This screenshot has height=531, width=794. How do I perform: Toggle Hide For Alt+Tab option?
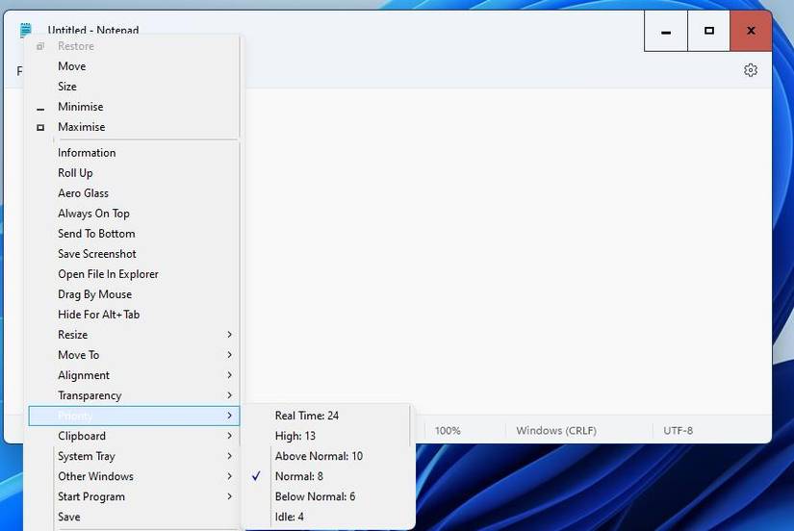[134, 315]
